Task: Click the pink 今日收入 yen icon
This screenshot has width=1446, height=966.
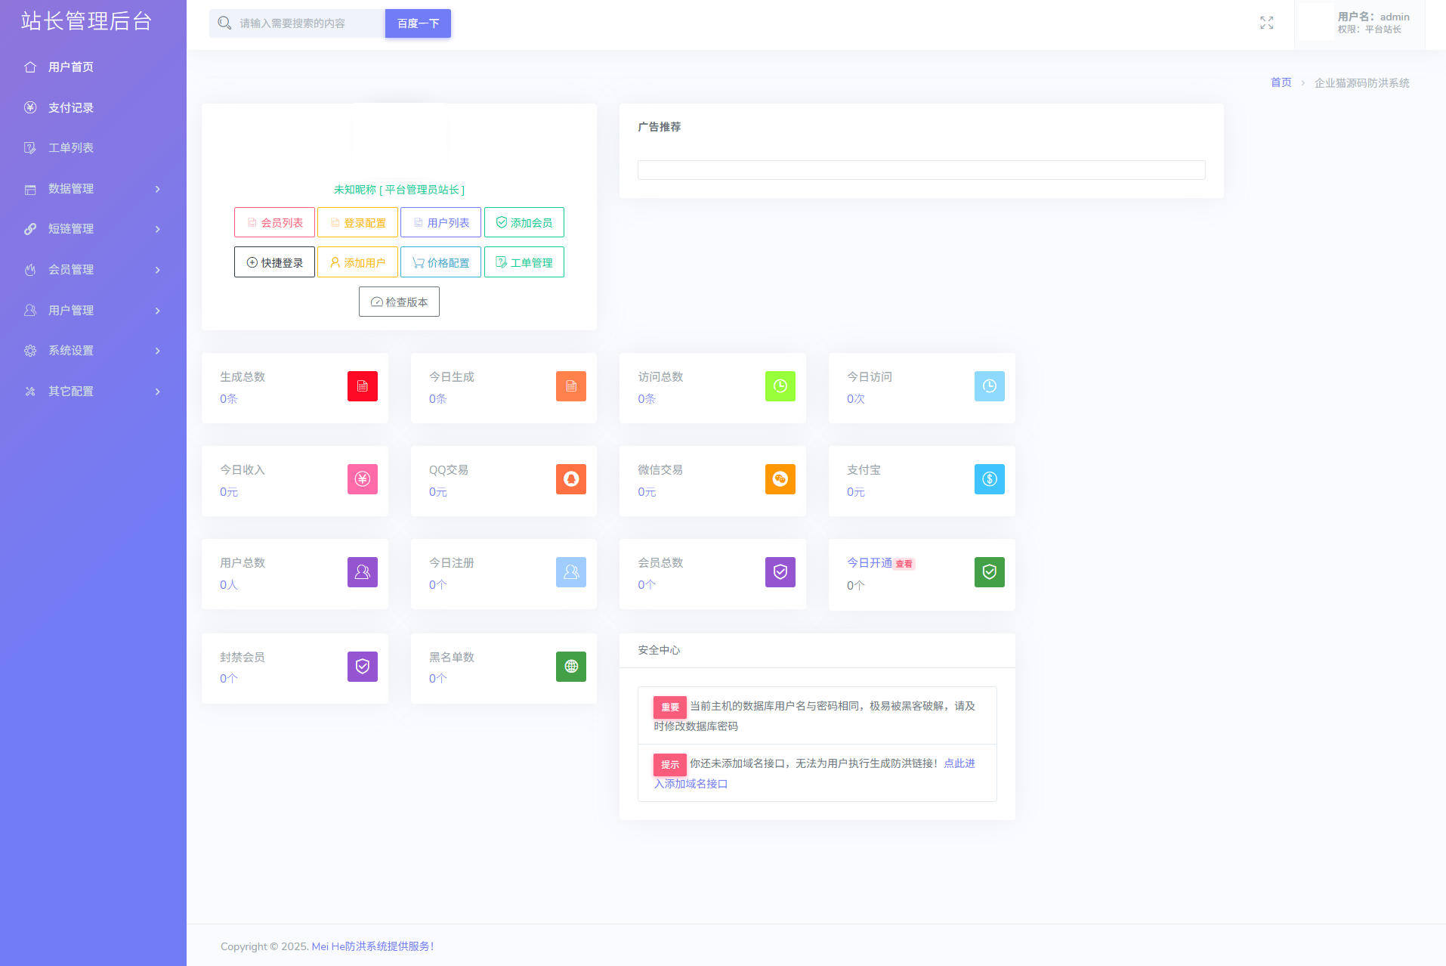Action: coord(363,479)
